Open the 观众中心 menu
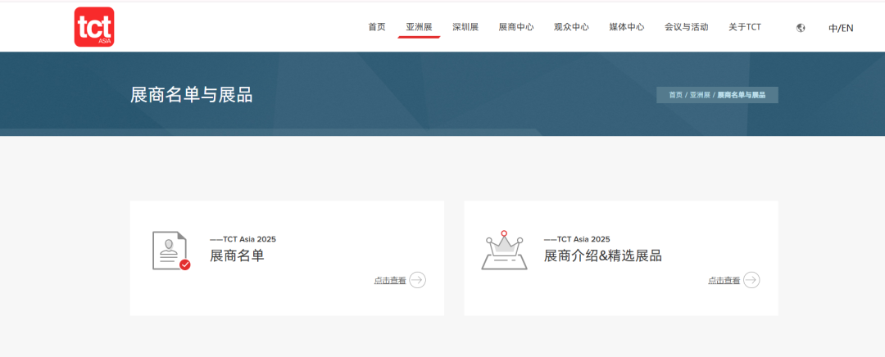 (571, 27)
